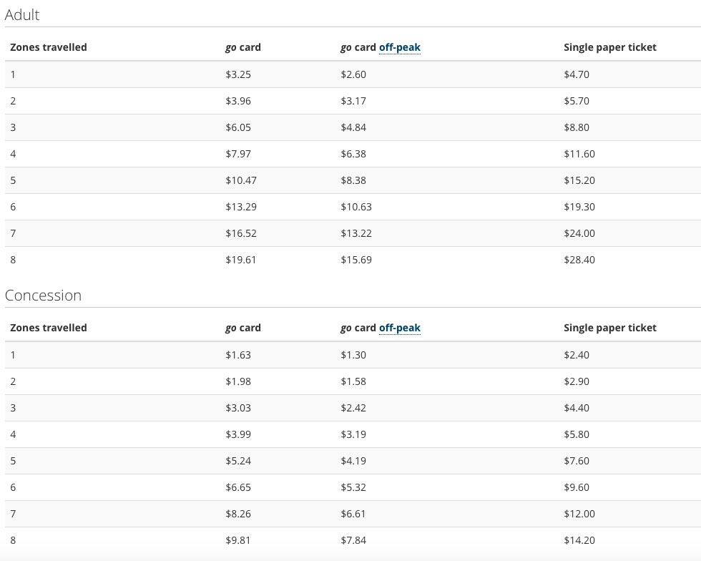Viewport: 701px width, 561px height.
Task: Click the $14.20 Concession paper ticket fare
Action: pos(578,540)
